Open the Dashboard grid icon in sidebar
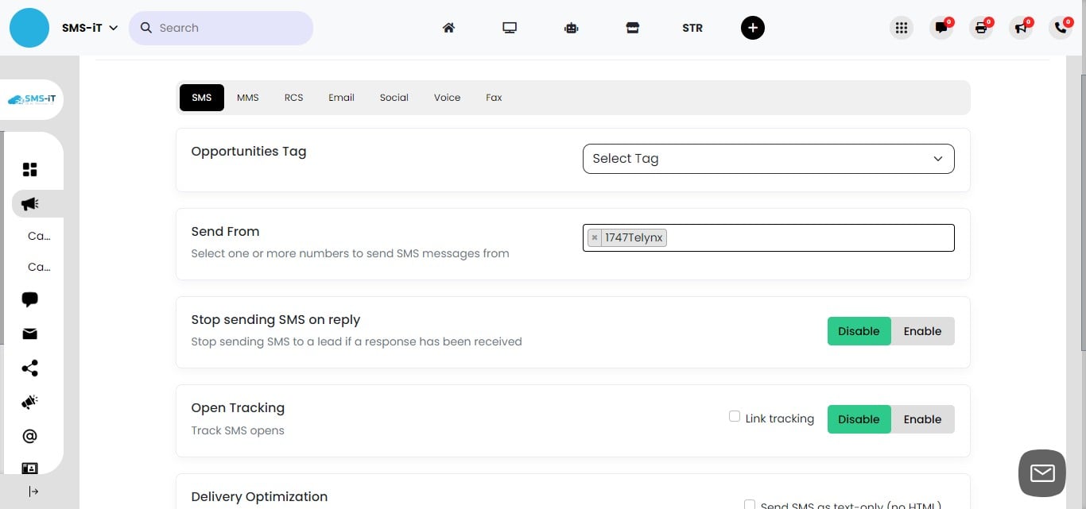Screen dimensions: 1086x509 (29, 169)
